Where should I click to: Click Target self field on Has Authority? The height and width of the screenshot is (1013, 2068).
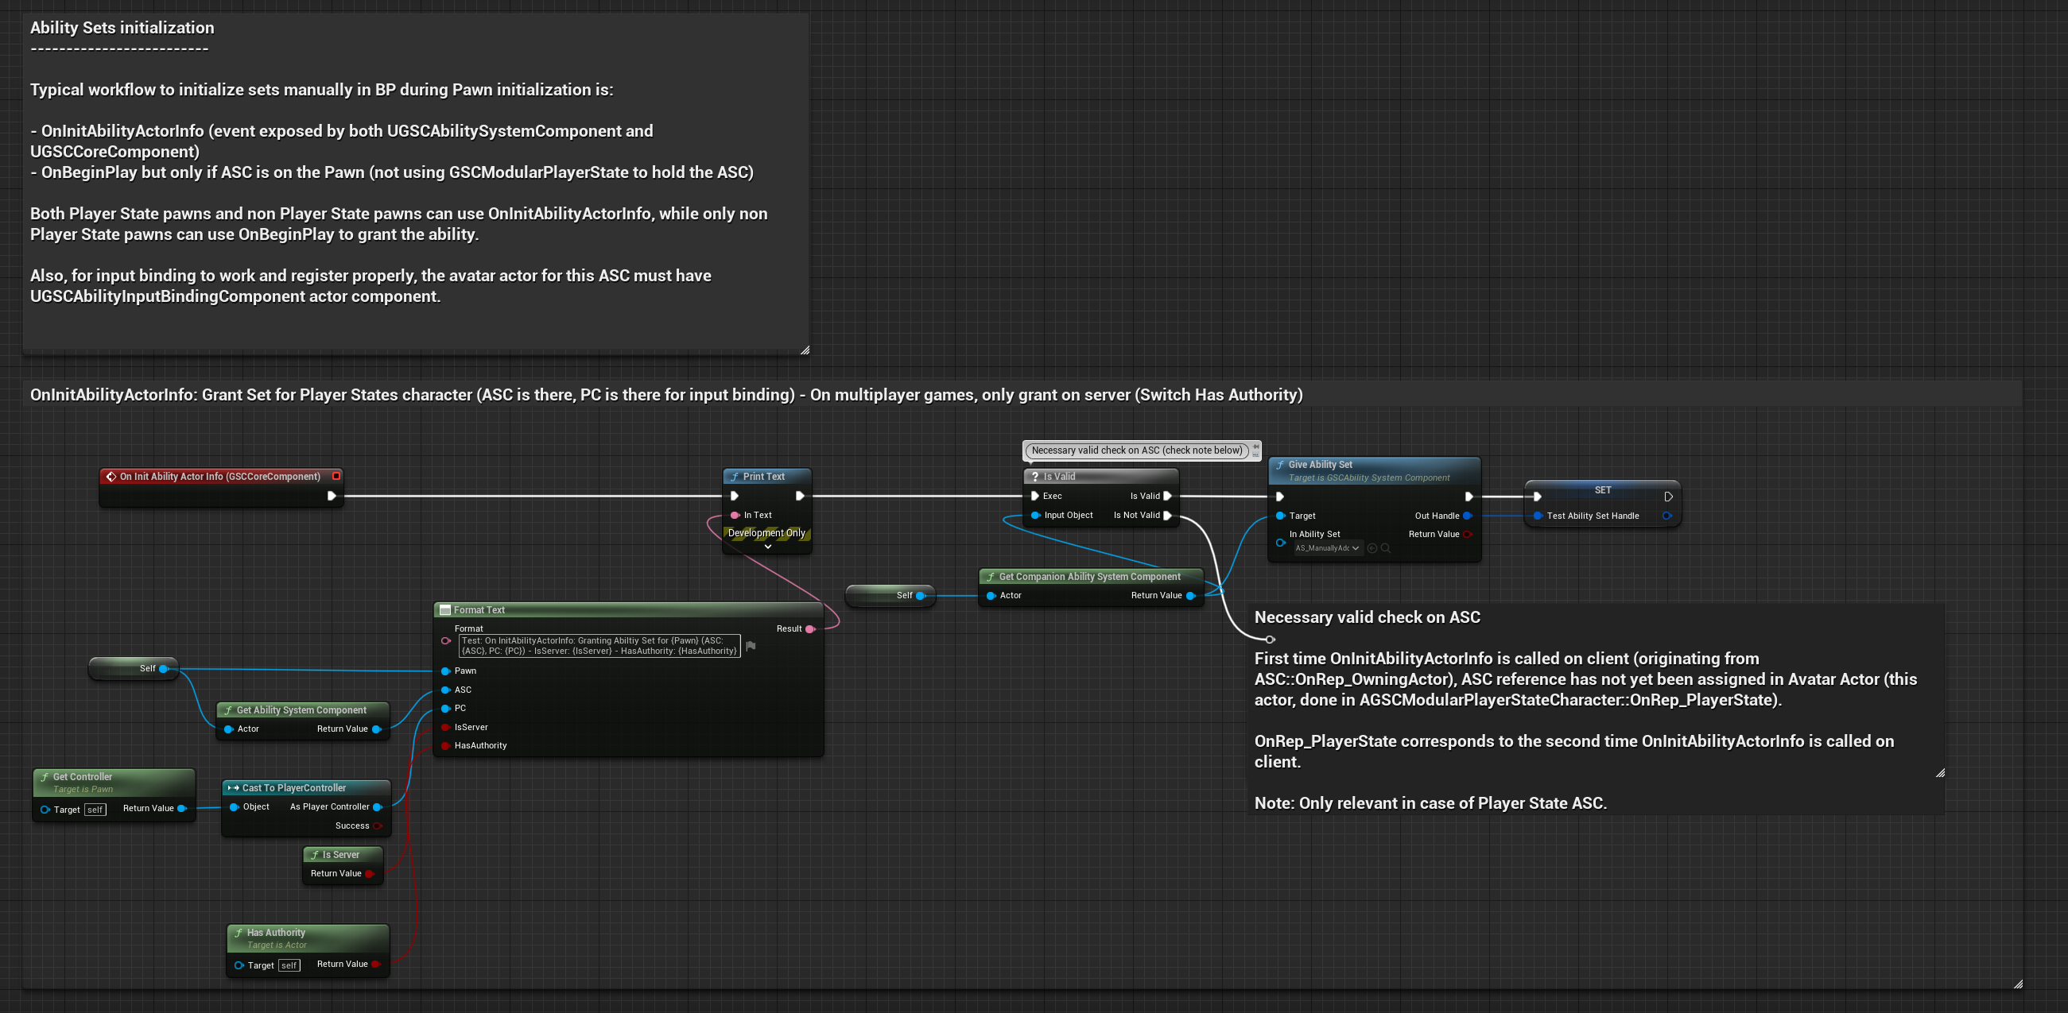tap(289, 965)
